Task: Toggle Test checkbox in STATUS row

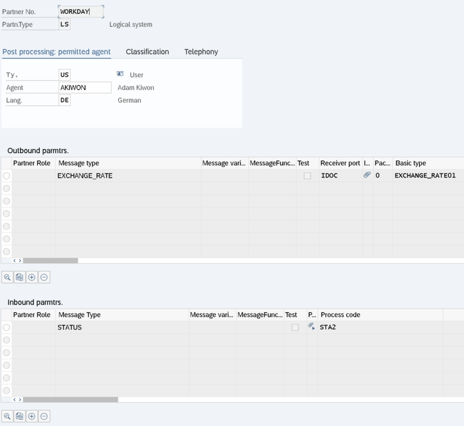Action: pyautogui.click(x=295, y=327)
